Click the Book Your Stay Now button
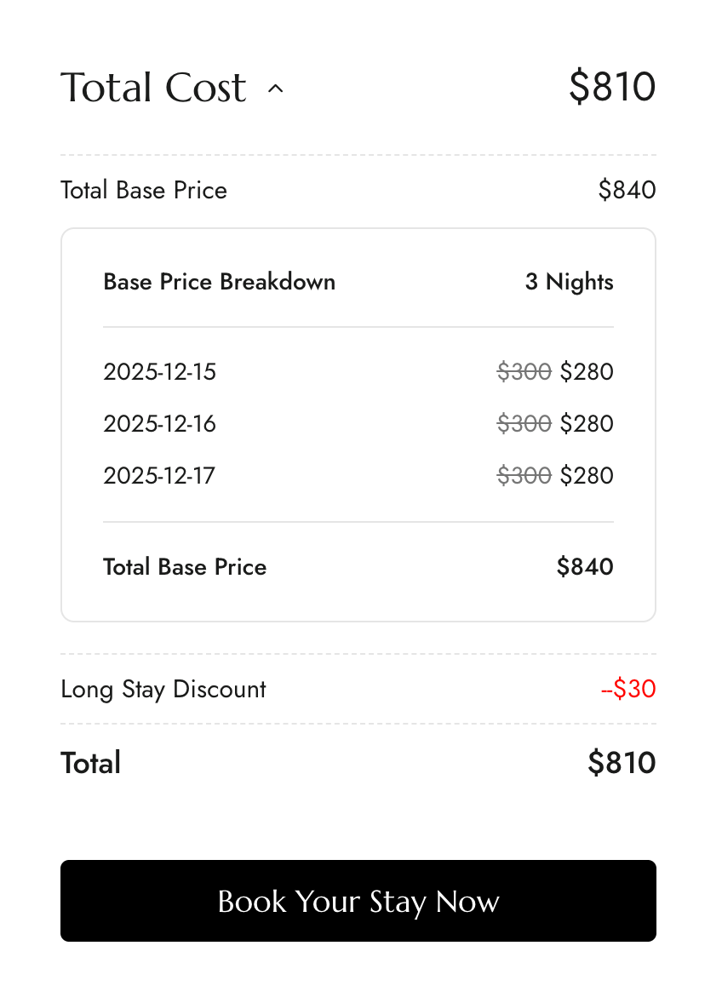This screenshot has width=722, height=1003. (x=358, y=901)
